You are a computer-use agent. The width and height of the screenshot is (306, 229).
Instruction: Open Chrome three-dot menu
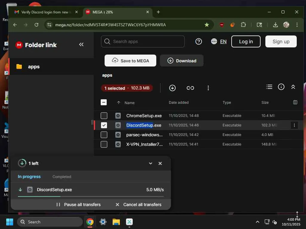coord(297,25)
